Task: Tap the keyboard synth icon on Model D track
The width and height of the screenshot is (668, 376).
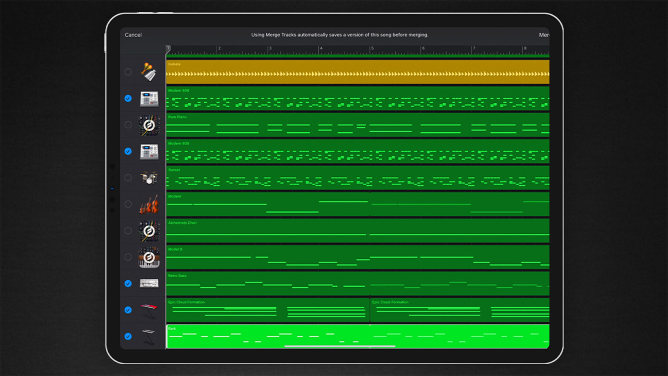Action: click(x=149, y=258)
